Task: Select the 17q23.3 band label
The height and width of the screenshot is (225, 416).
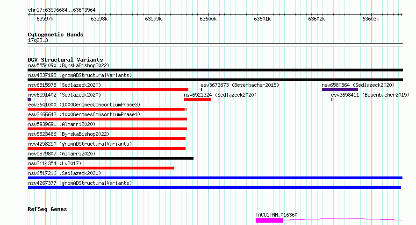Action: click(x=38, y=40)
